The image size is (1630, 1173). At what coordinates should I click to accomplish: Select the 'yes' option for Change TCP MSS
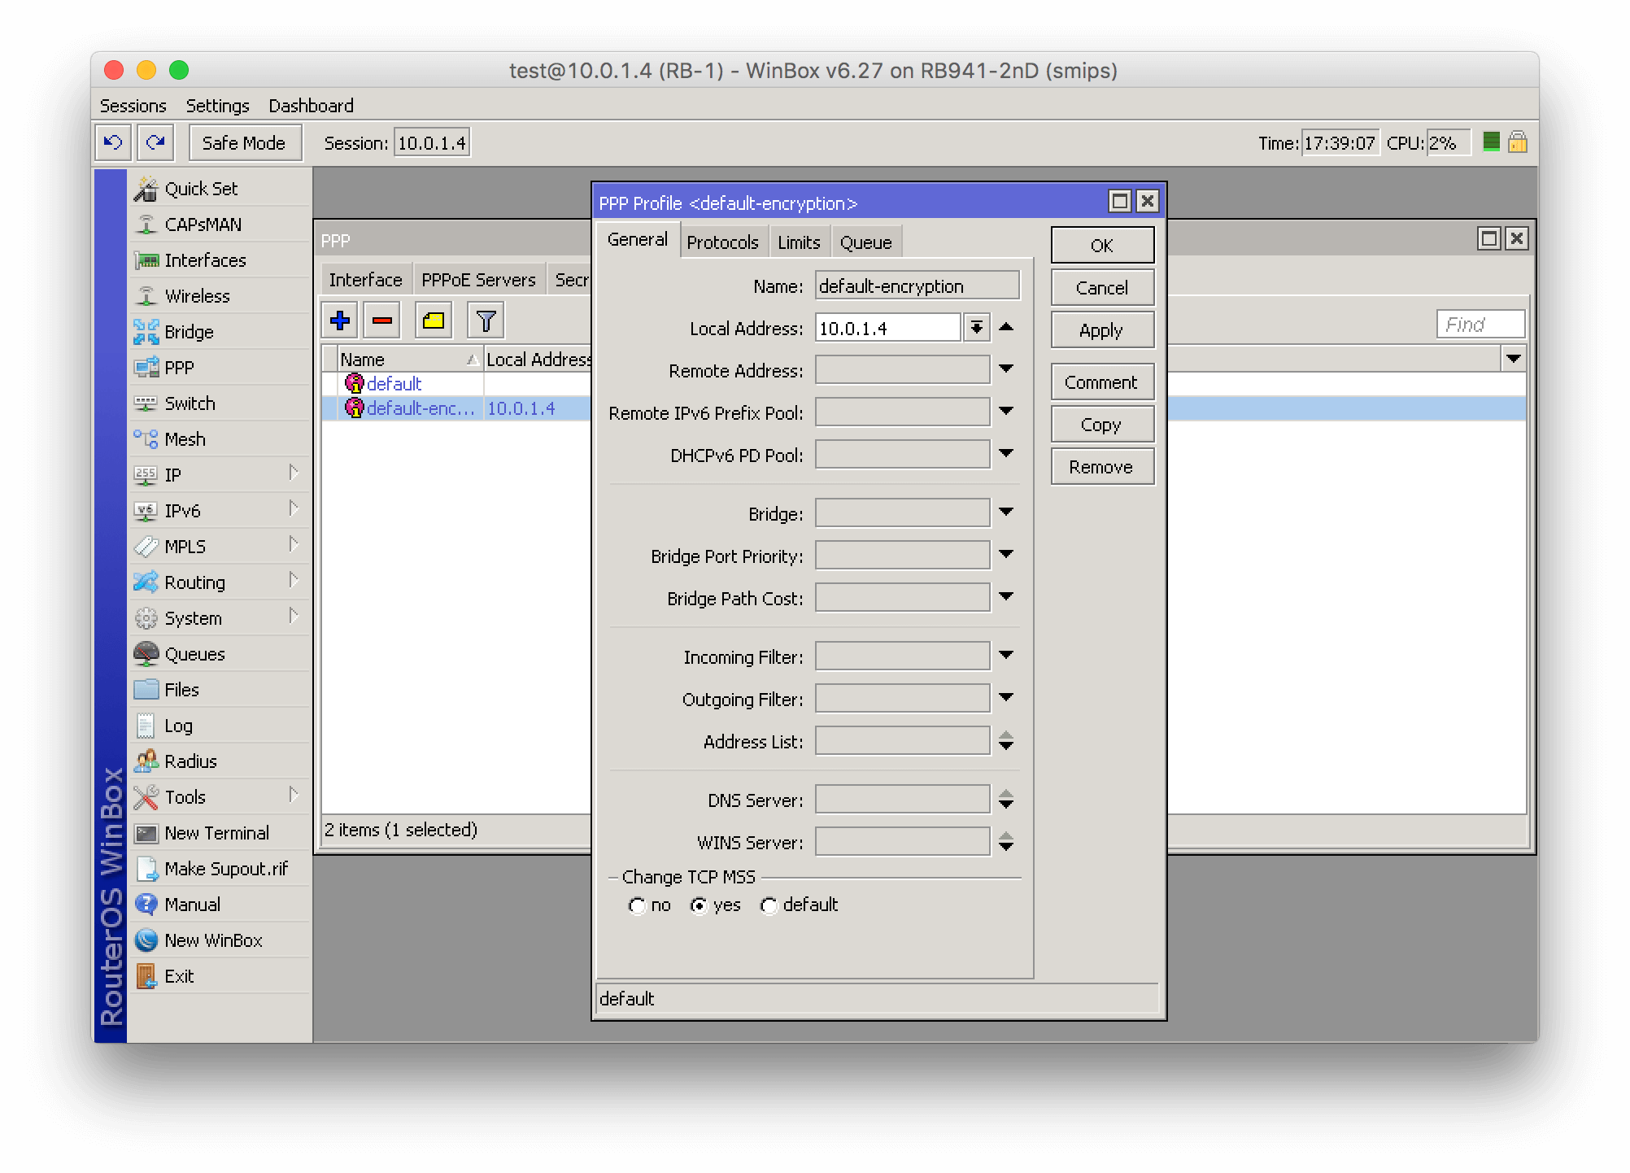click(x=700, y=905)
